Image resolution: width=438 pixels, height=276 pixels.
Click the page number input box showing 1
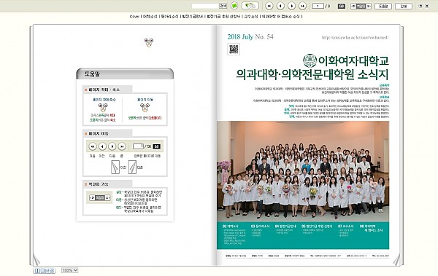(318, 6)
